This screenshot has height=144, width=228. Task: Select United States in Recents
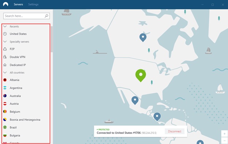click(x=18, y=34)
